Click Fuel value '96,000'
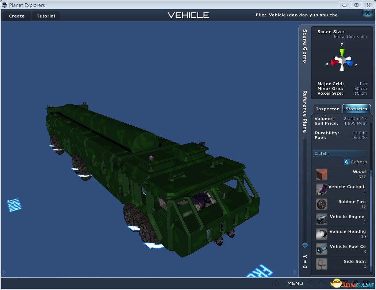Screen dimensions: 376x290 [360, 138]
